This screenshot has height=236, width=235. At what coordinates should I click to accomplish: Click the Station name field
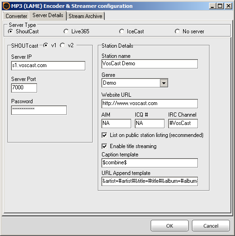click(150, 64)
